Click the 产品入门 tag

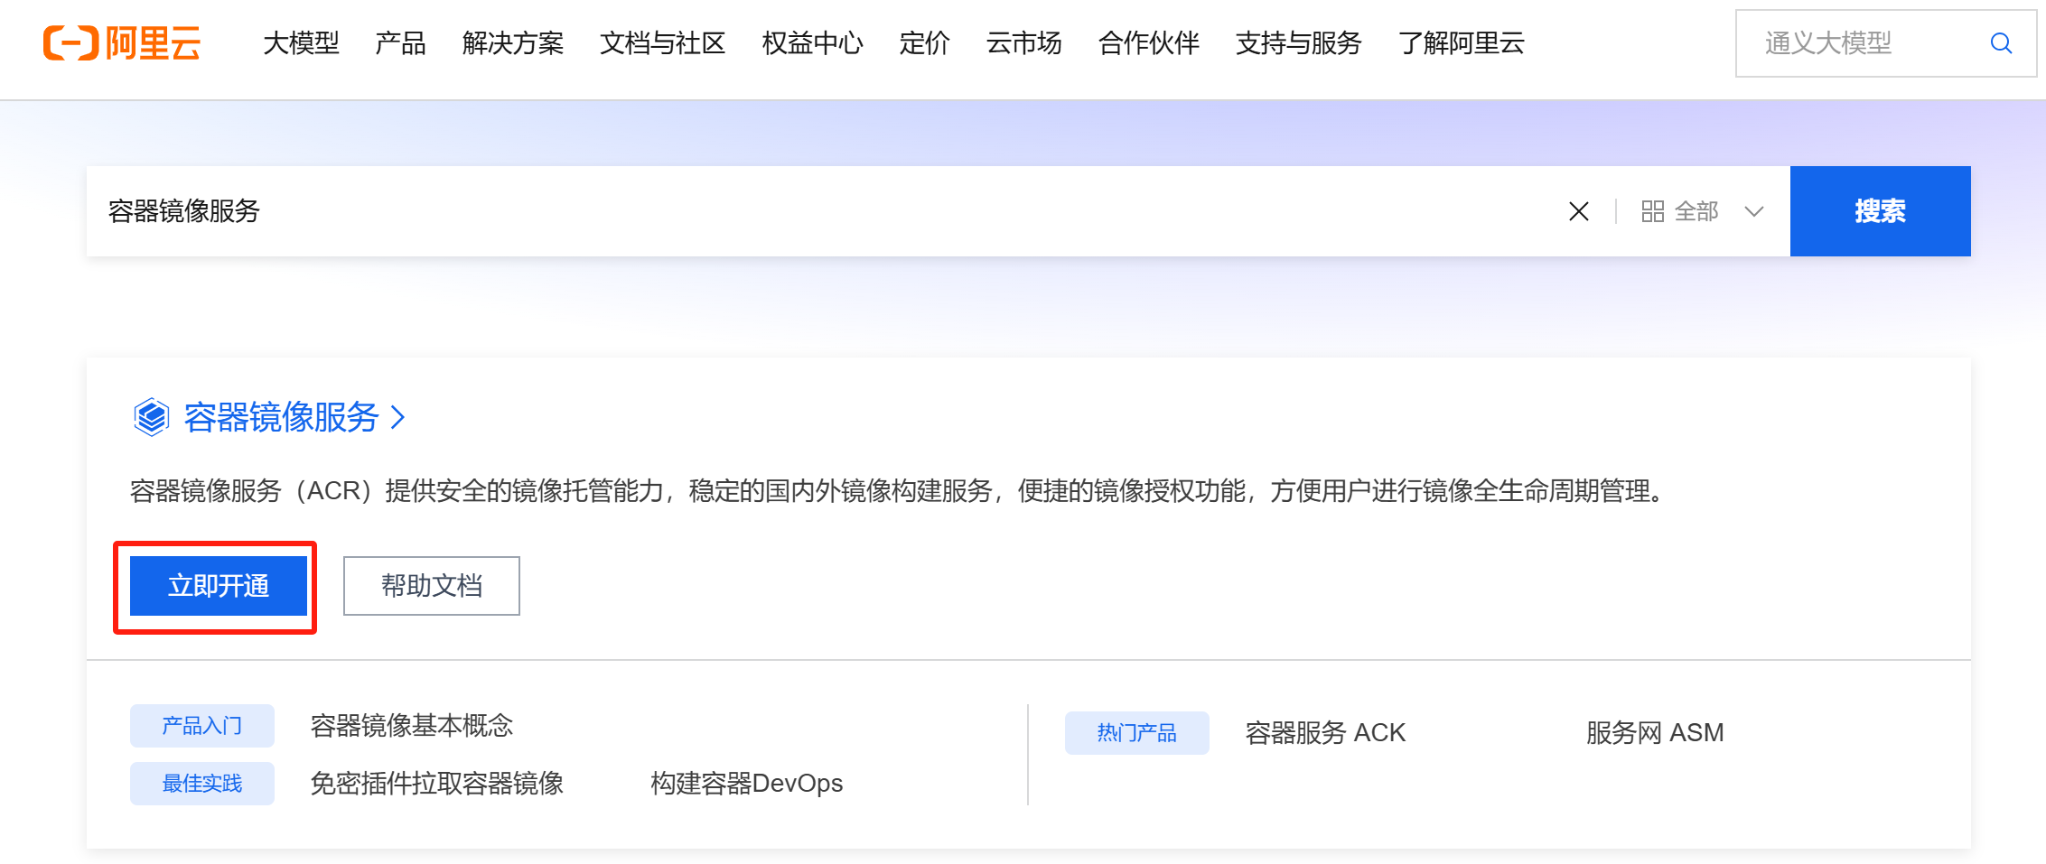(202, 726)
